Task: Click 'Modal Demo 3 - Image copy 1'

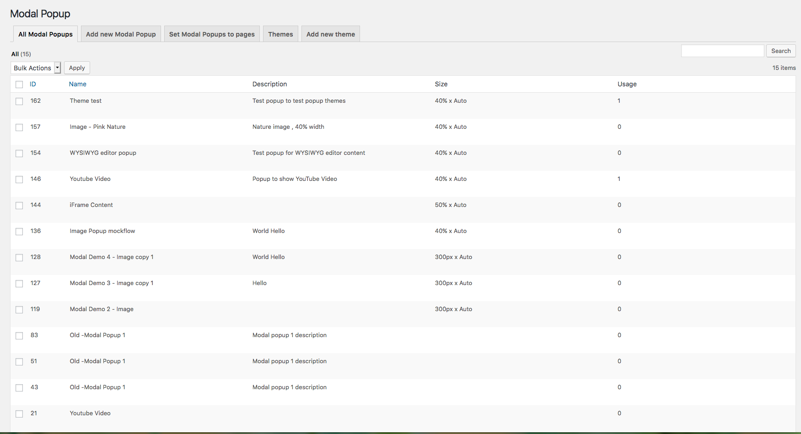Action: tap(112, 283)
